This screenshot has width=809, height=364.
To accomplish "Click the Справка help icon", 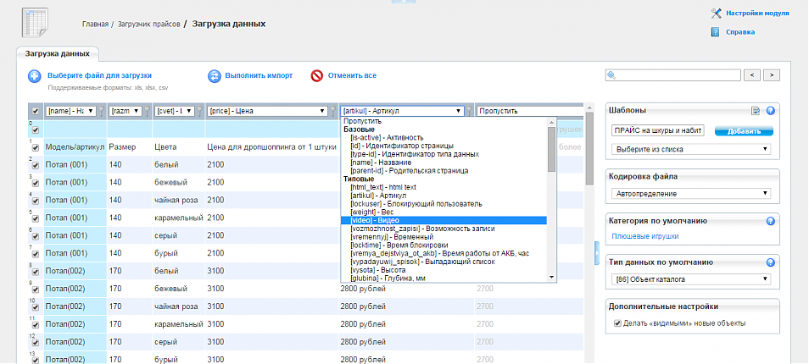I will (717, 32).
